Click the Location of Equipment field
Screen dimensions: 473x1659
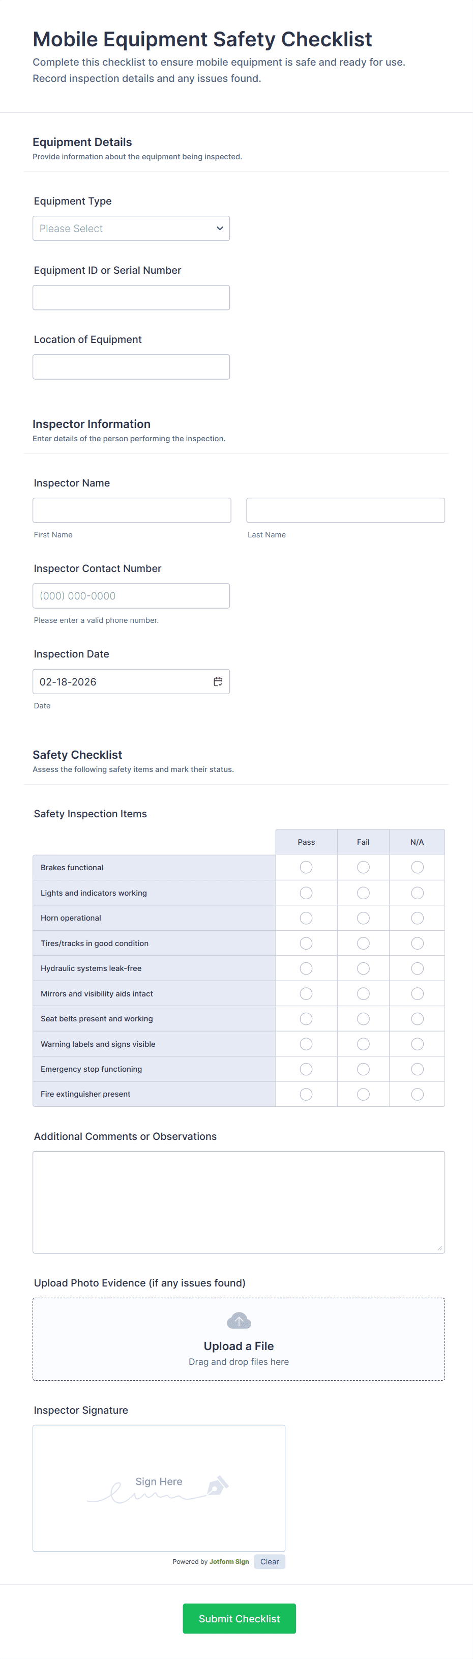coord(131,367)
